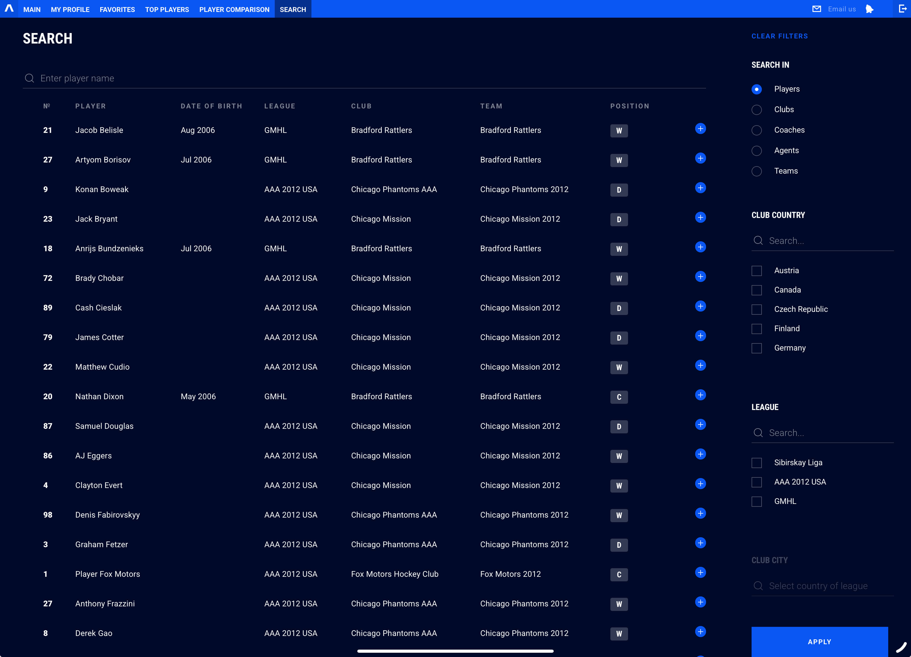Click the plus icon for Jacob Belisle
The width and height of the screenshot is (911, 657).
tap(700, 128)
